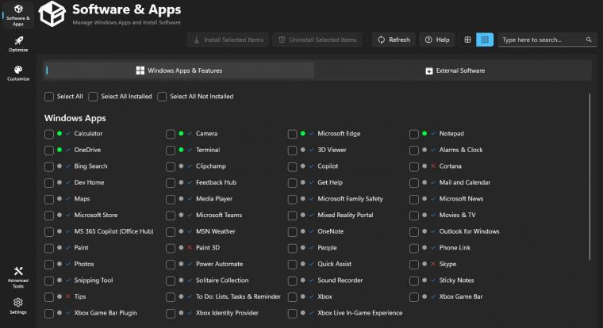Switch to list view layout icon

(x=467, y=40)
